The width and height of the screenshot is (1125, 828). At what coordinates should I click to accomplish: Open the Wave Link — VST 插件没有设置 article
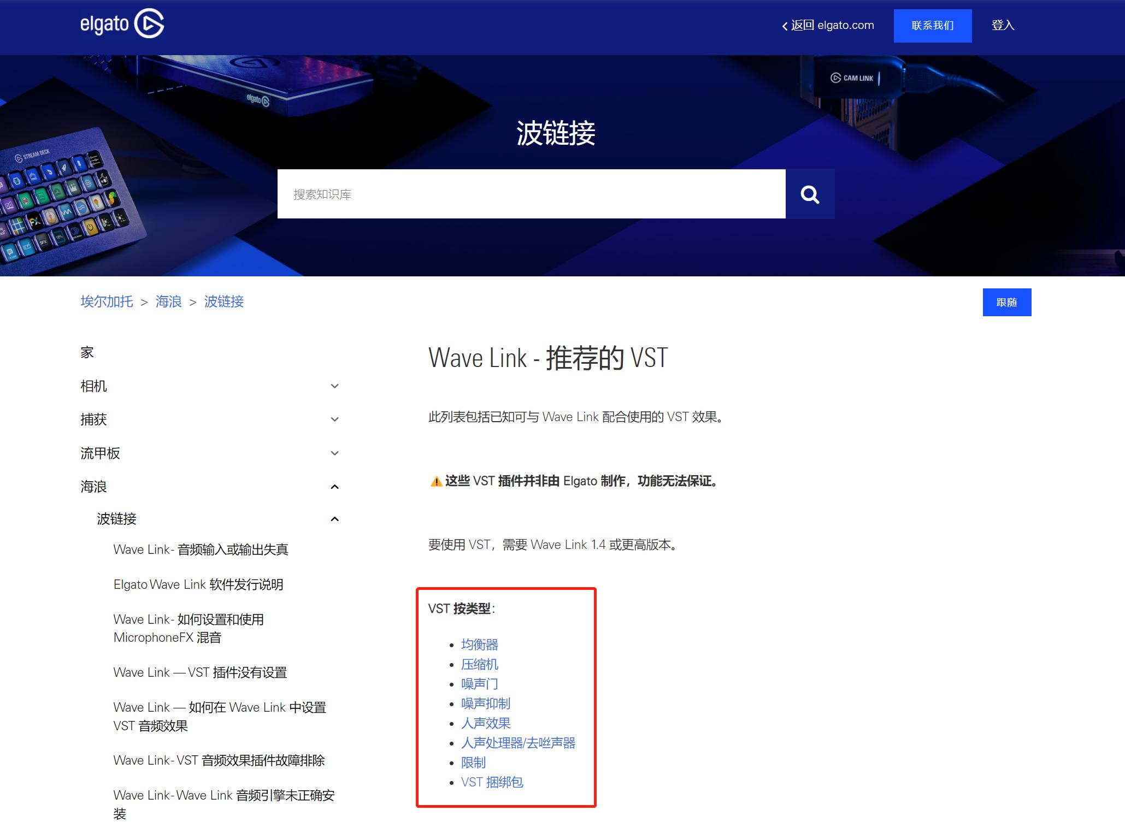[200, 672]
